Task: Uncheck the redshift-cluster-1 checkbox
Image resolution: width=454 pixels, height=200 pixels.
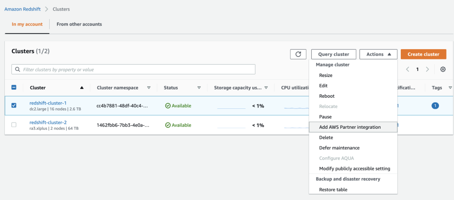Action: 14,105
